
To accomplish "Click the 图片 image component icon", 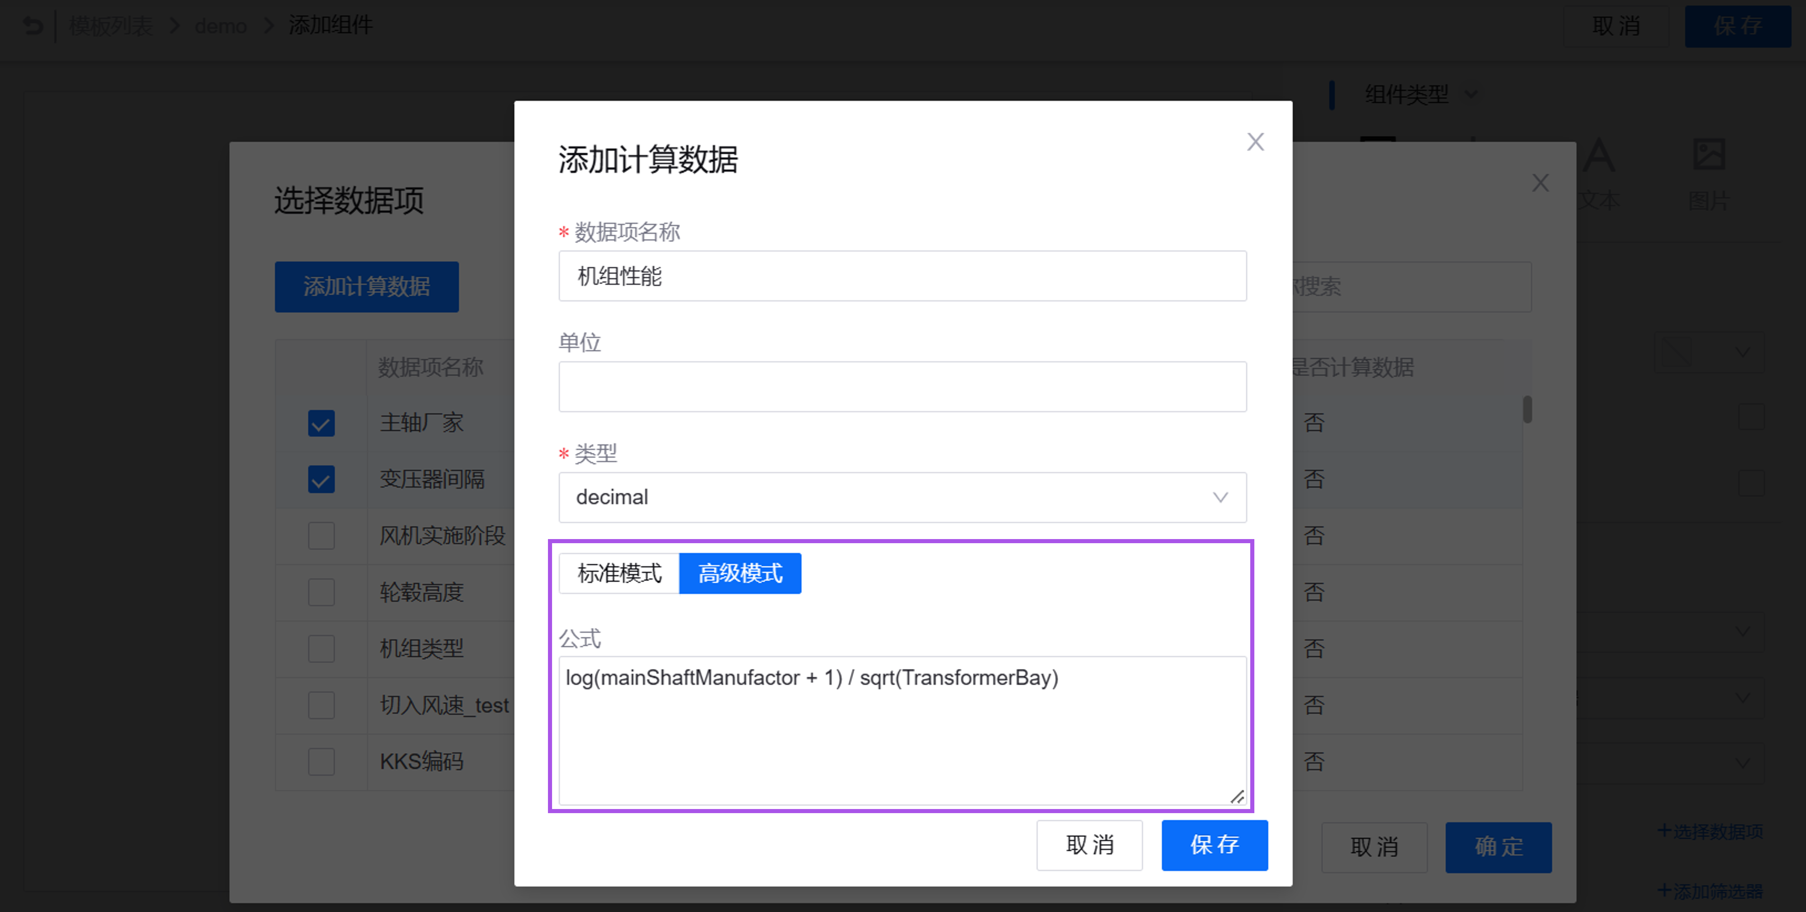I will coord(1709,155).
